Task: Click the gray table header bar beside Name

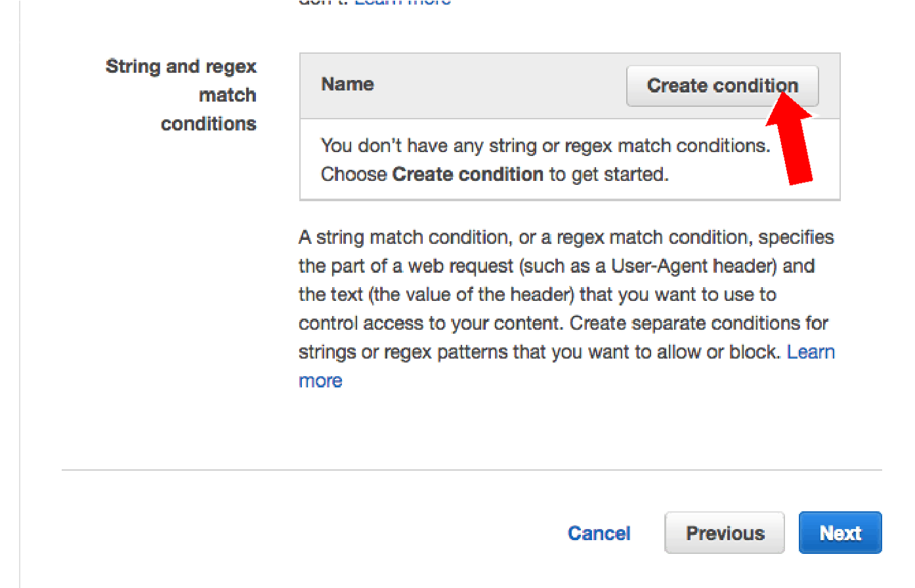Action: 499,86
